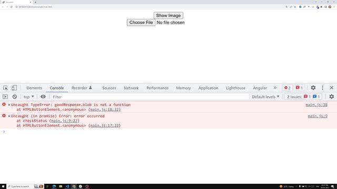Clear the console with the clear icon
337x189 pixels.
tap(15, 97)
